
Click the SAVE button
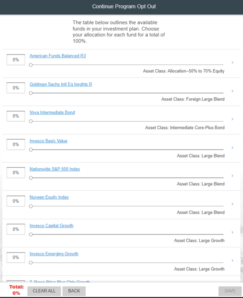coord(230,291)
